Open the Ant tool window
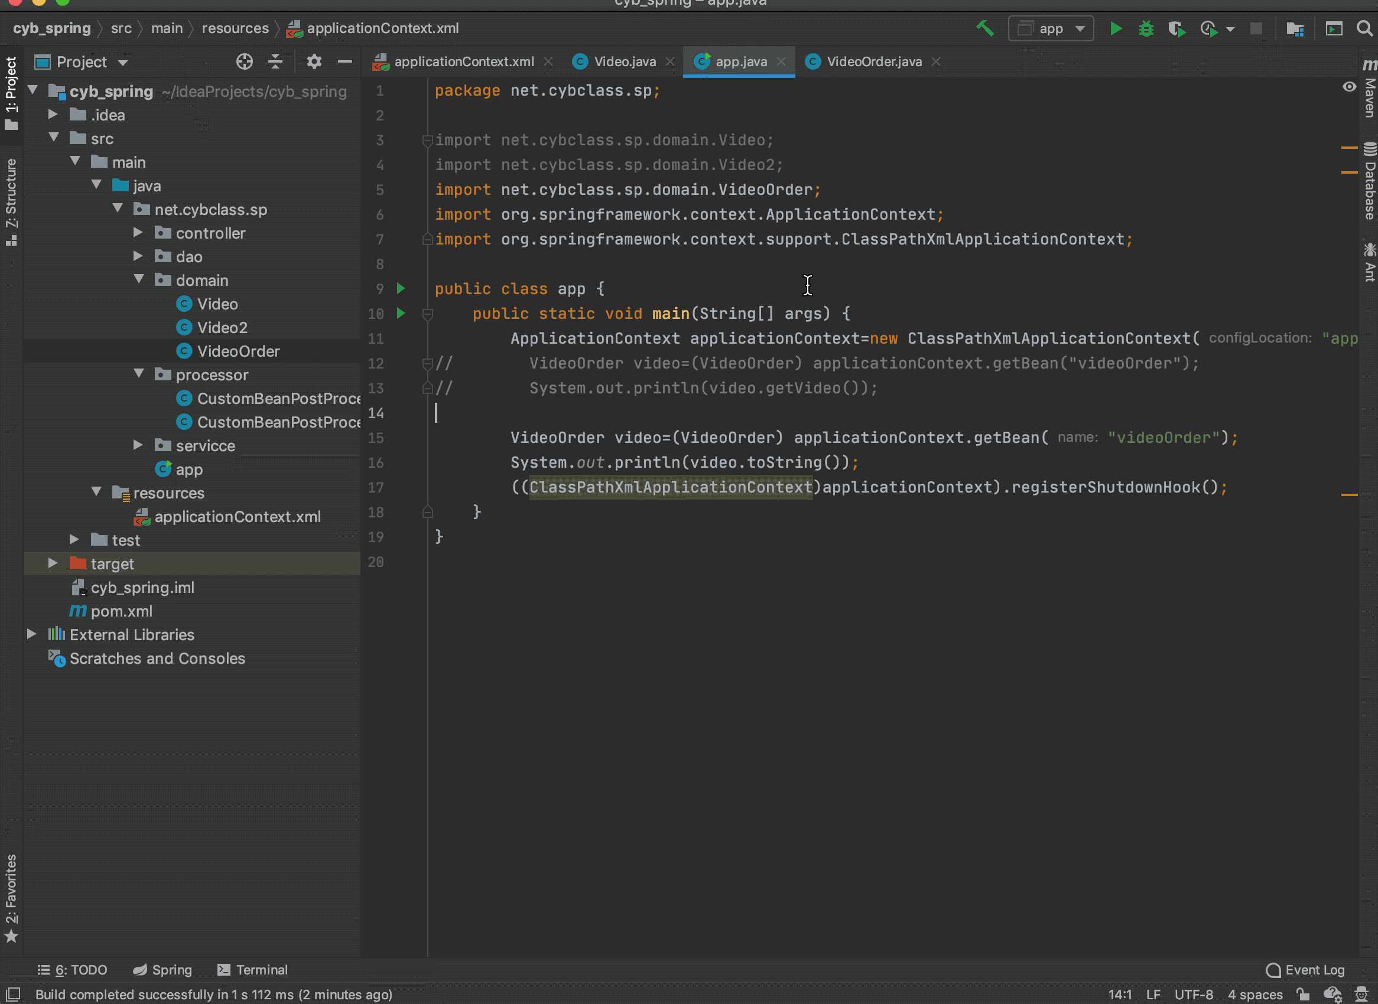This screenshot has height=1004, width=1378. 1370,262
